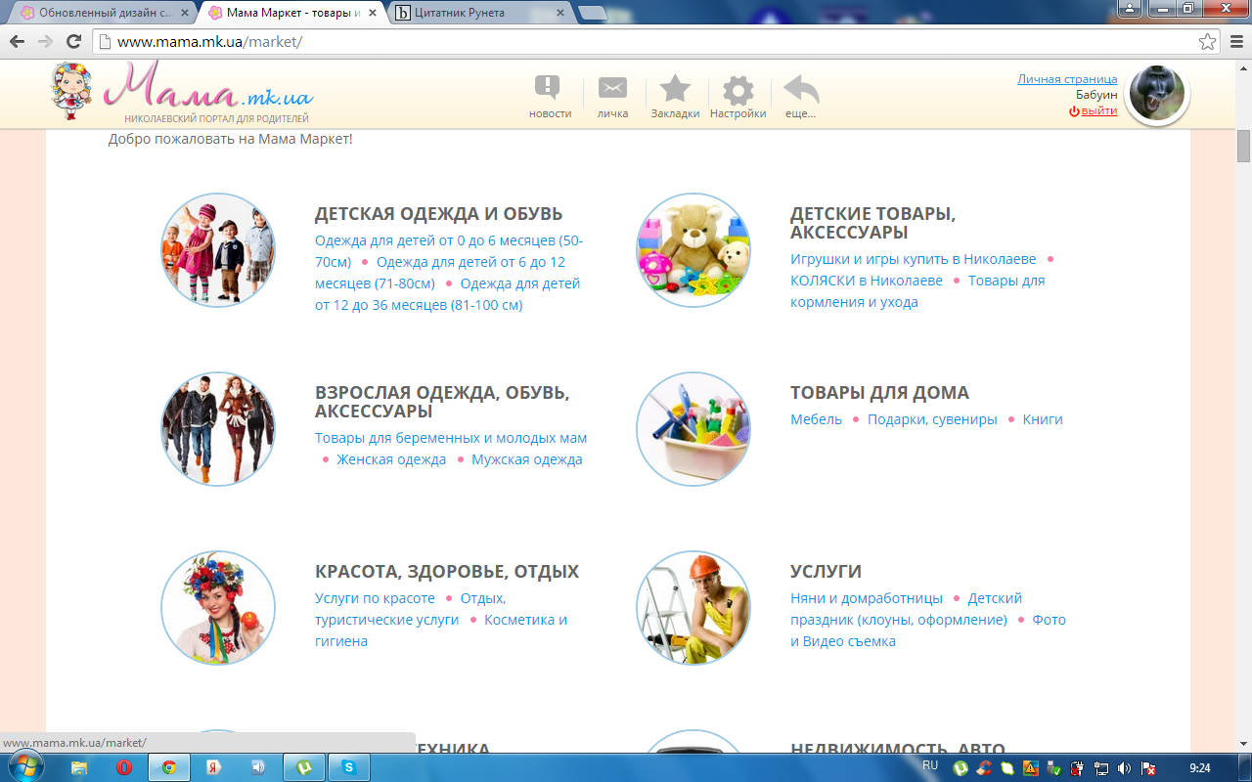Click the выйти logout link
The image size is (1252, 782).
1098,111
